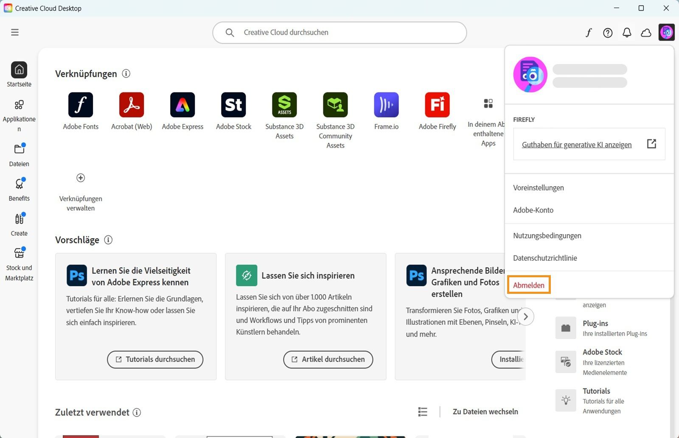Click Abmelden to sign out

tap(529, 285)
